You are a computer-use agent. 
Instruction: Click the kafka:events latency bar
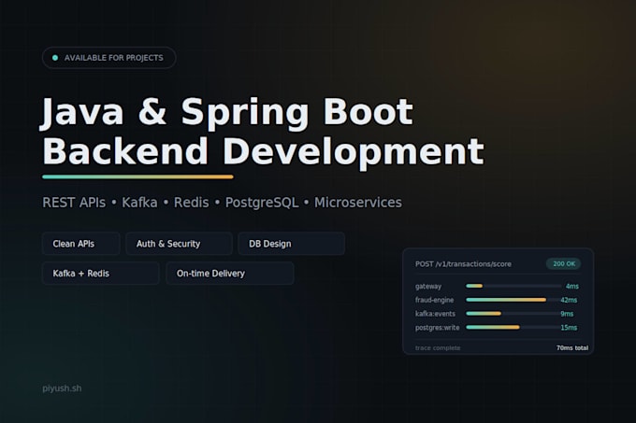pos(513,314)
